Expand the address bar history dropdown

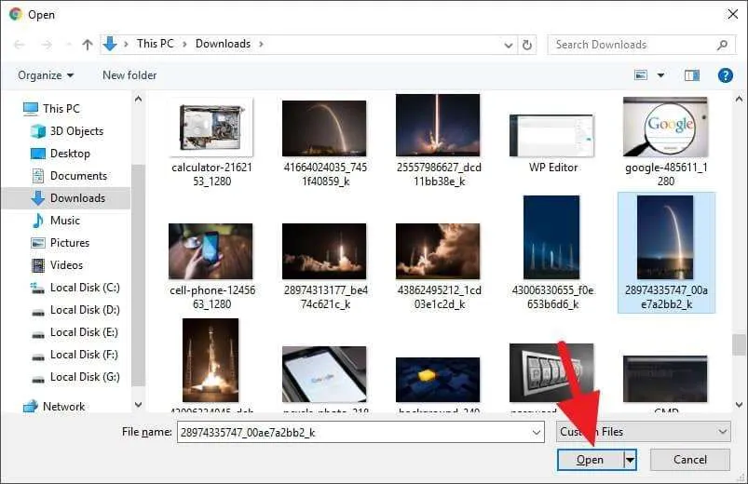coord(509,46)
